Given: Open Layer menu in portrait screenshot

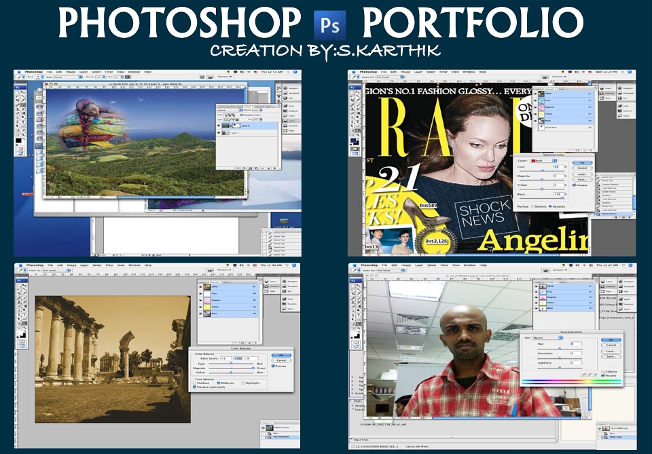Looking at the screenshot, I should click(419, 265).
